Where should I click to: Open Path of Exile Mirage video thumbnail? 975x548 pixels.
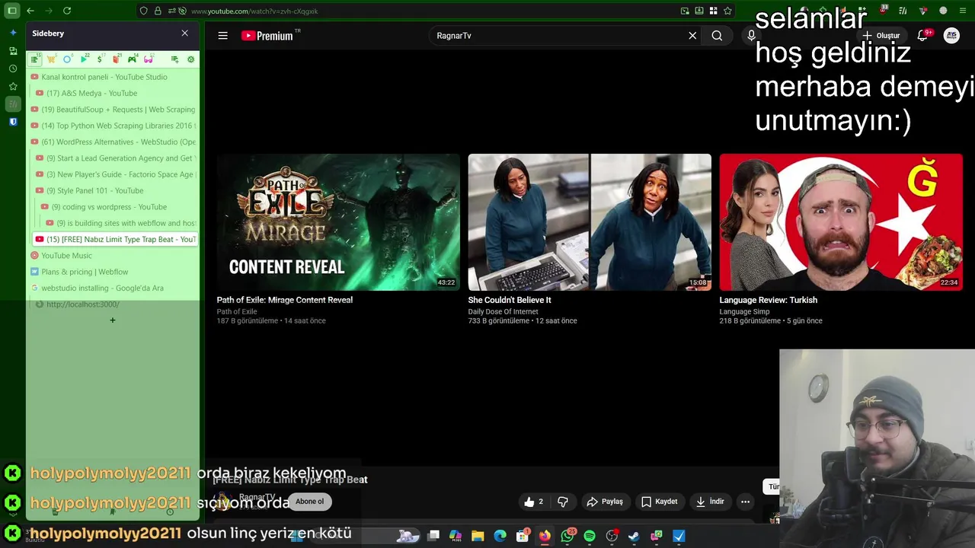[x=338, y=222]
